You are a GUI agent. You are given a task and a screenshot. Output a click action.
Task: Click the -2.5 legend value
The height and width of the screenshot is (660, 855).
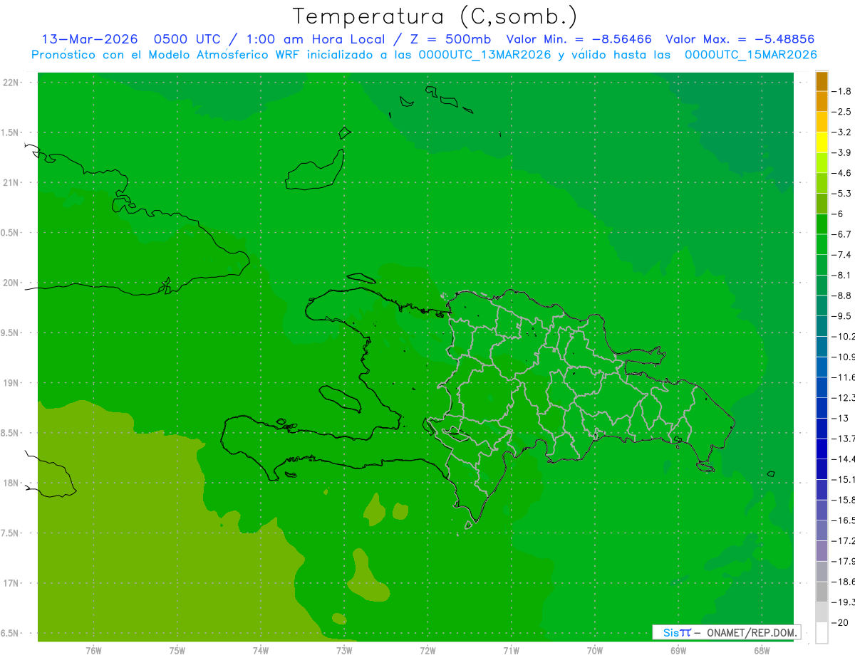pos(841,112)
